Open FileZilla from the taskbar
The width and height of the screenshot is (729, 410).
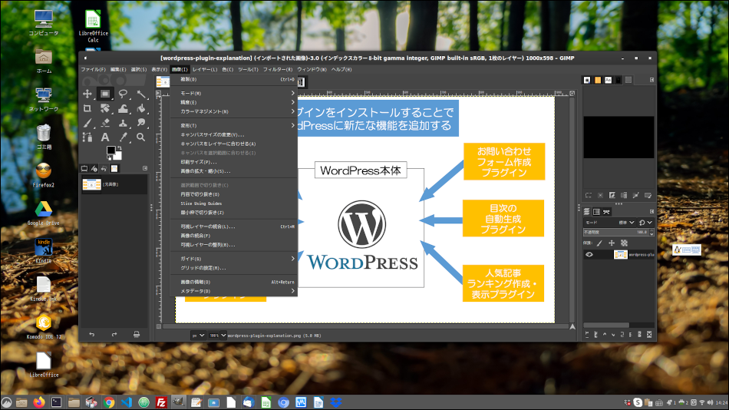[161, 402]
